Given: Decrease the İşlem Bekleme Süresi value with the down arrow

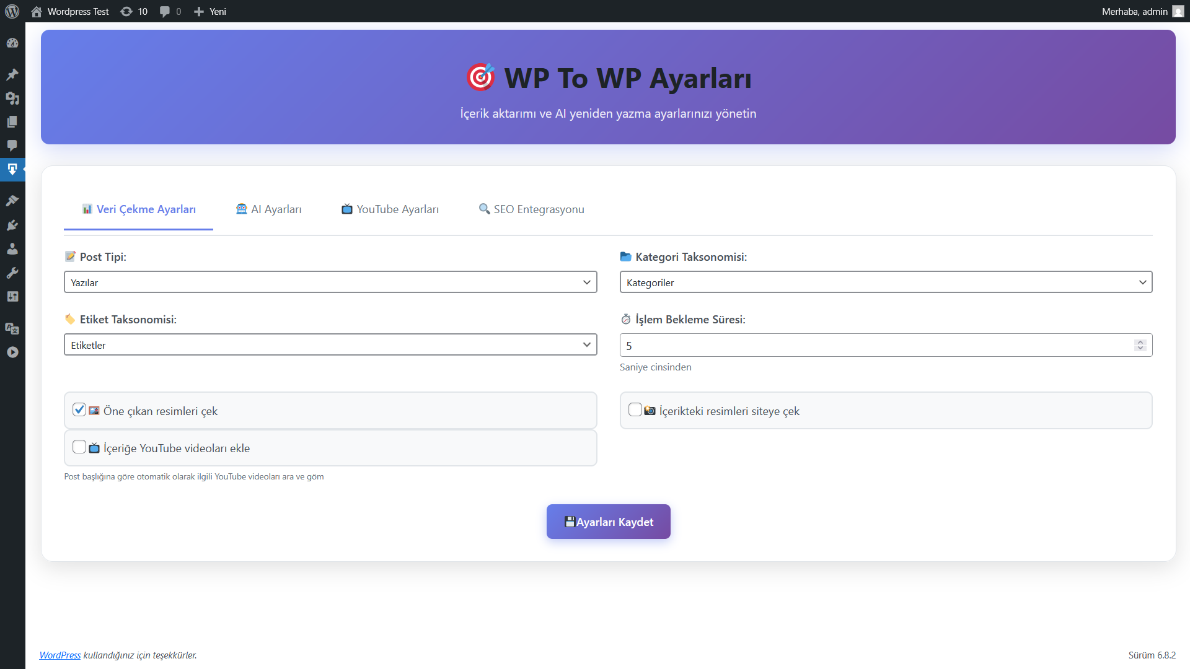Looking at the screenshot, I should 1140,349.
